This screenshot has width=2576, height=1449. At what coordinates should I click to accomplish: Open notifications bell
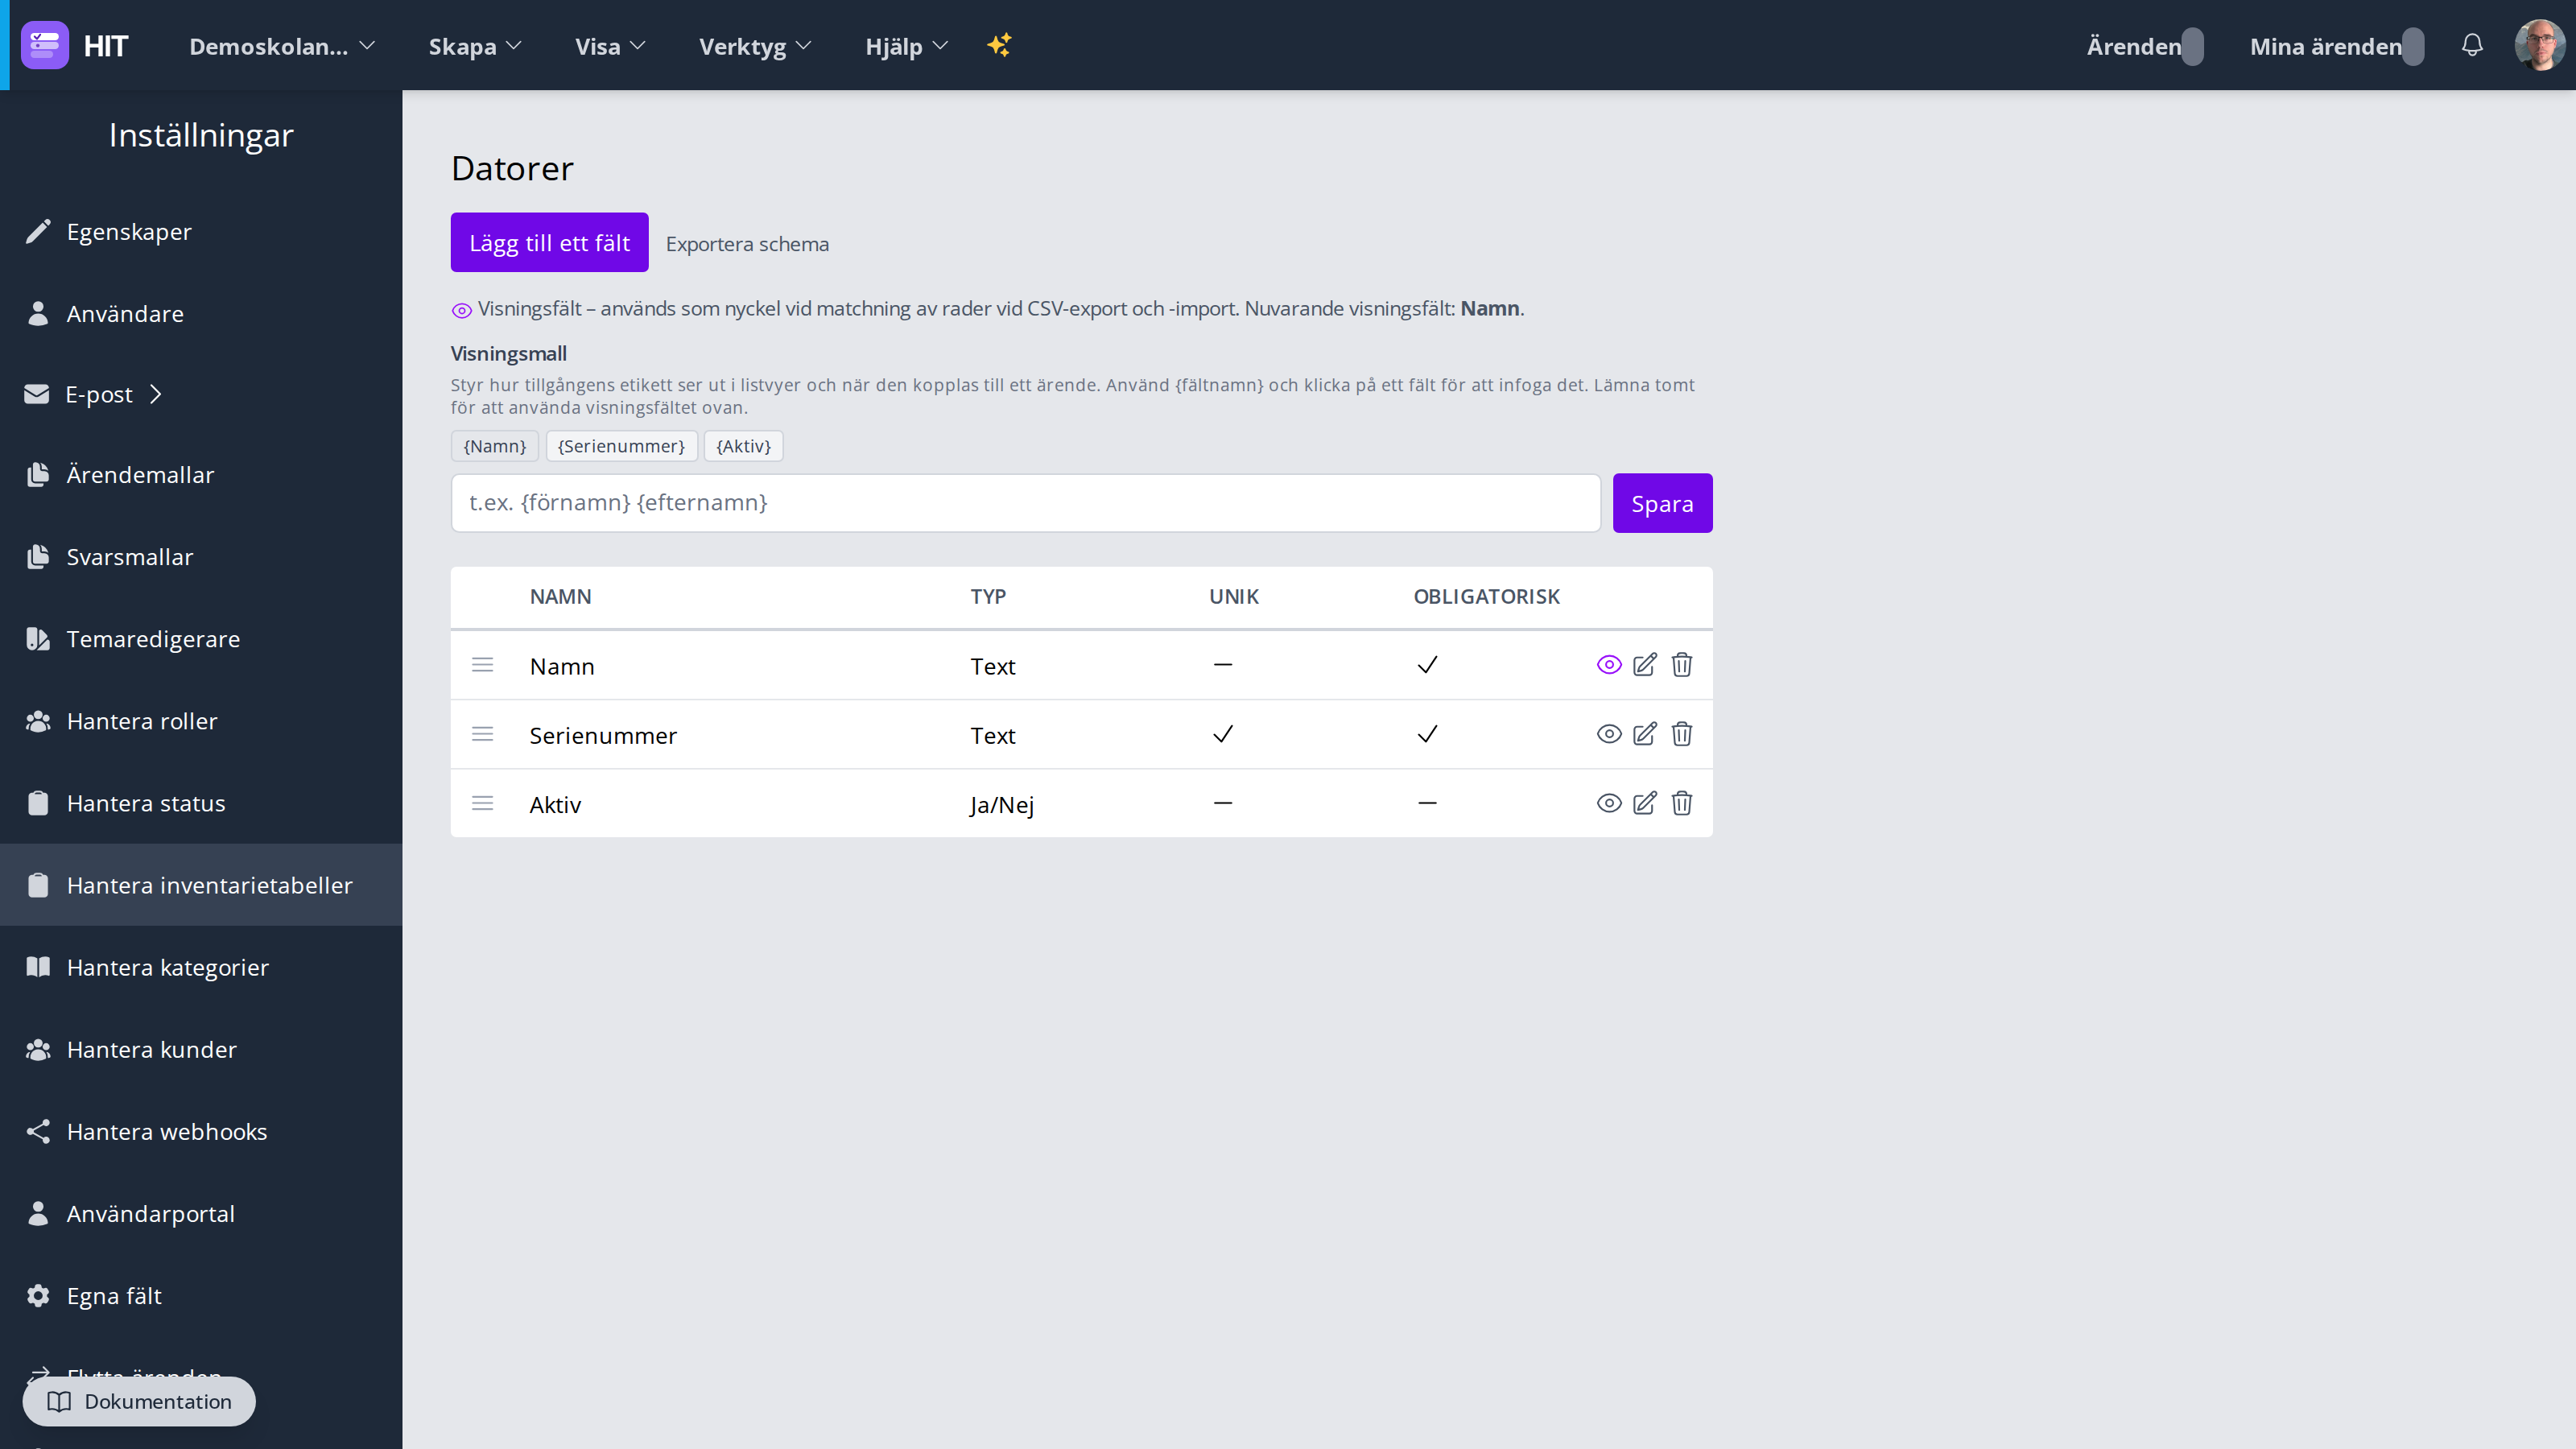point(2472,45)
